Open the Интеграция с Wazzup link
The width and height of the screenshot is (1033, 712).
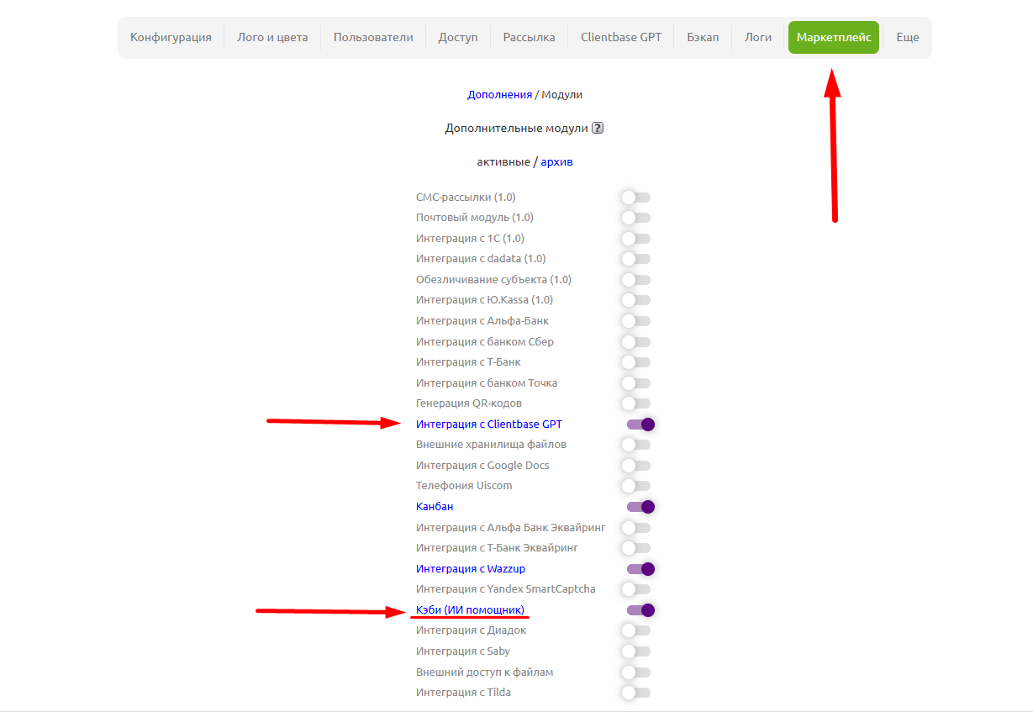[471, 569]
